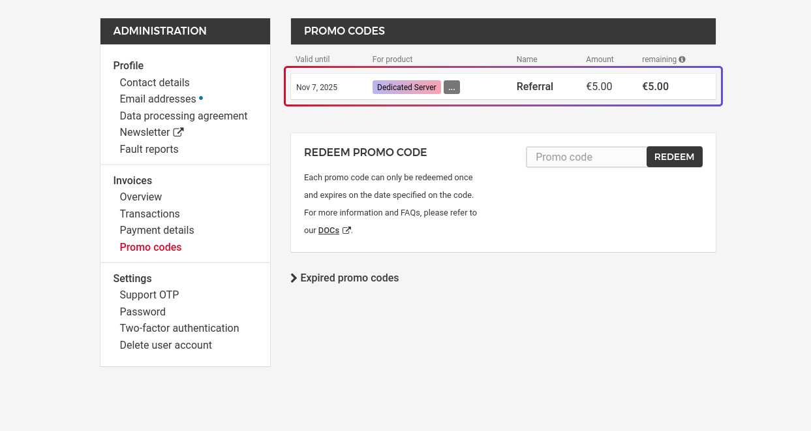Viewport: 811px width, 431px height.
Task: Click the external link icon next to Newsletter
Action: (x=178, y=132)
